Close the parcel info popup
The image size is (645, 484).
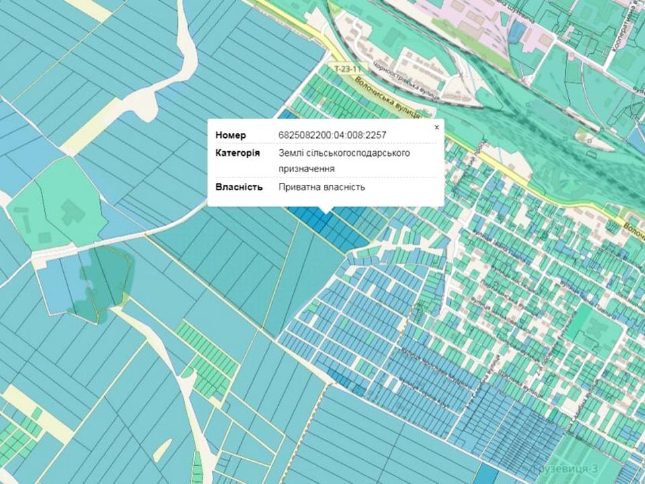437,127
